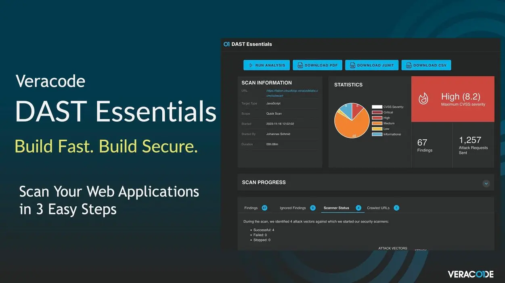Click the document icon on Download PDF

[x=300, y=65]
